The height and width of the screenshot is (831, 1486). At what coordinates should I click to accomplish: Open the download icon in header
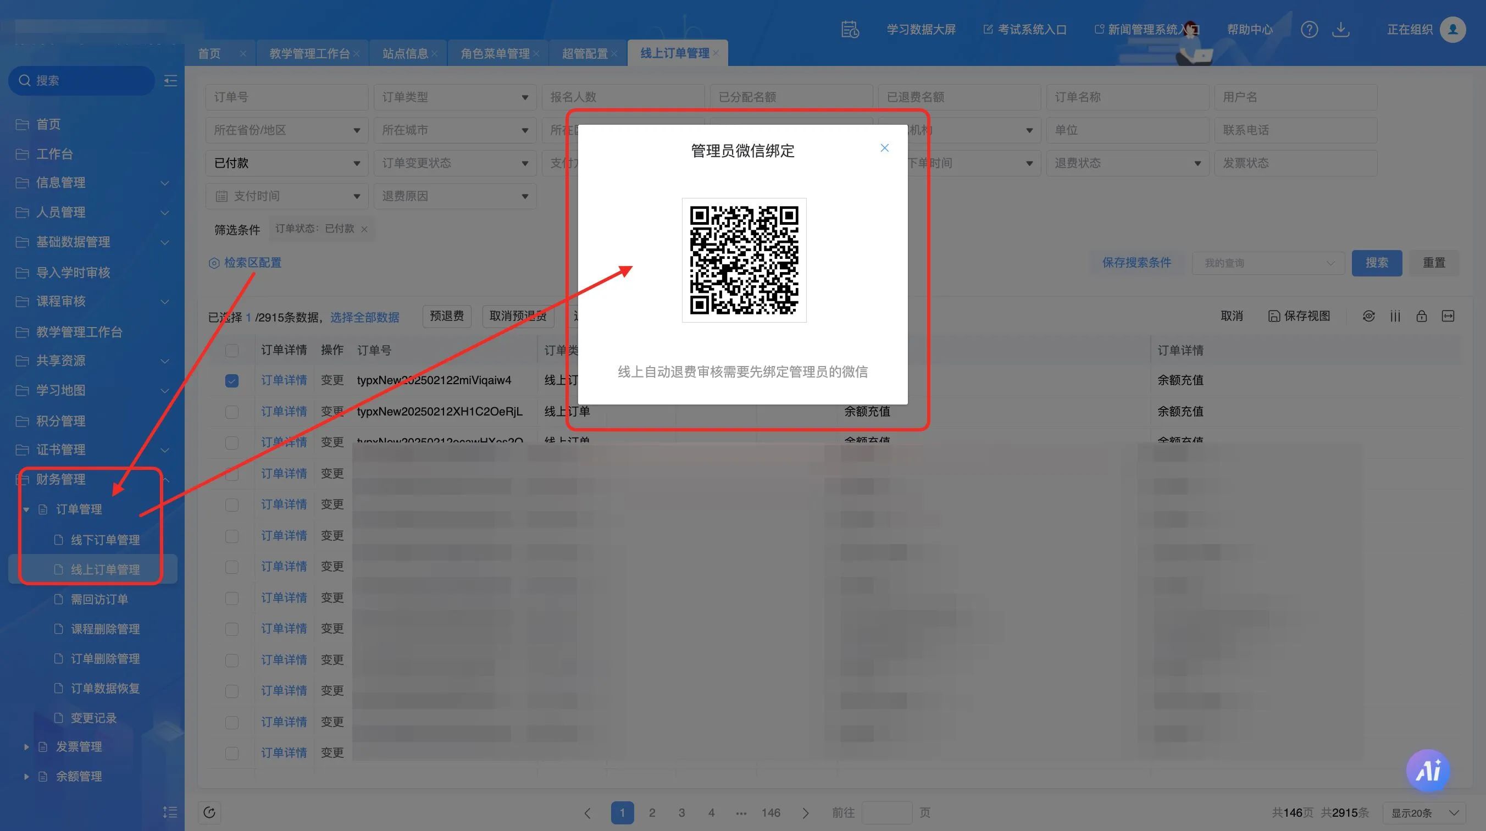[x=1340, y=30]
